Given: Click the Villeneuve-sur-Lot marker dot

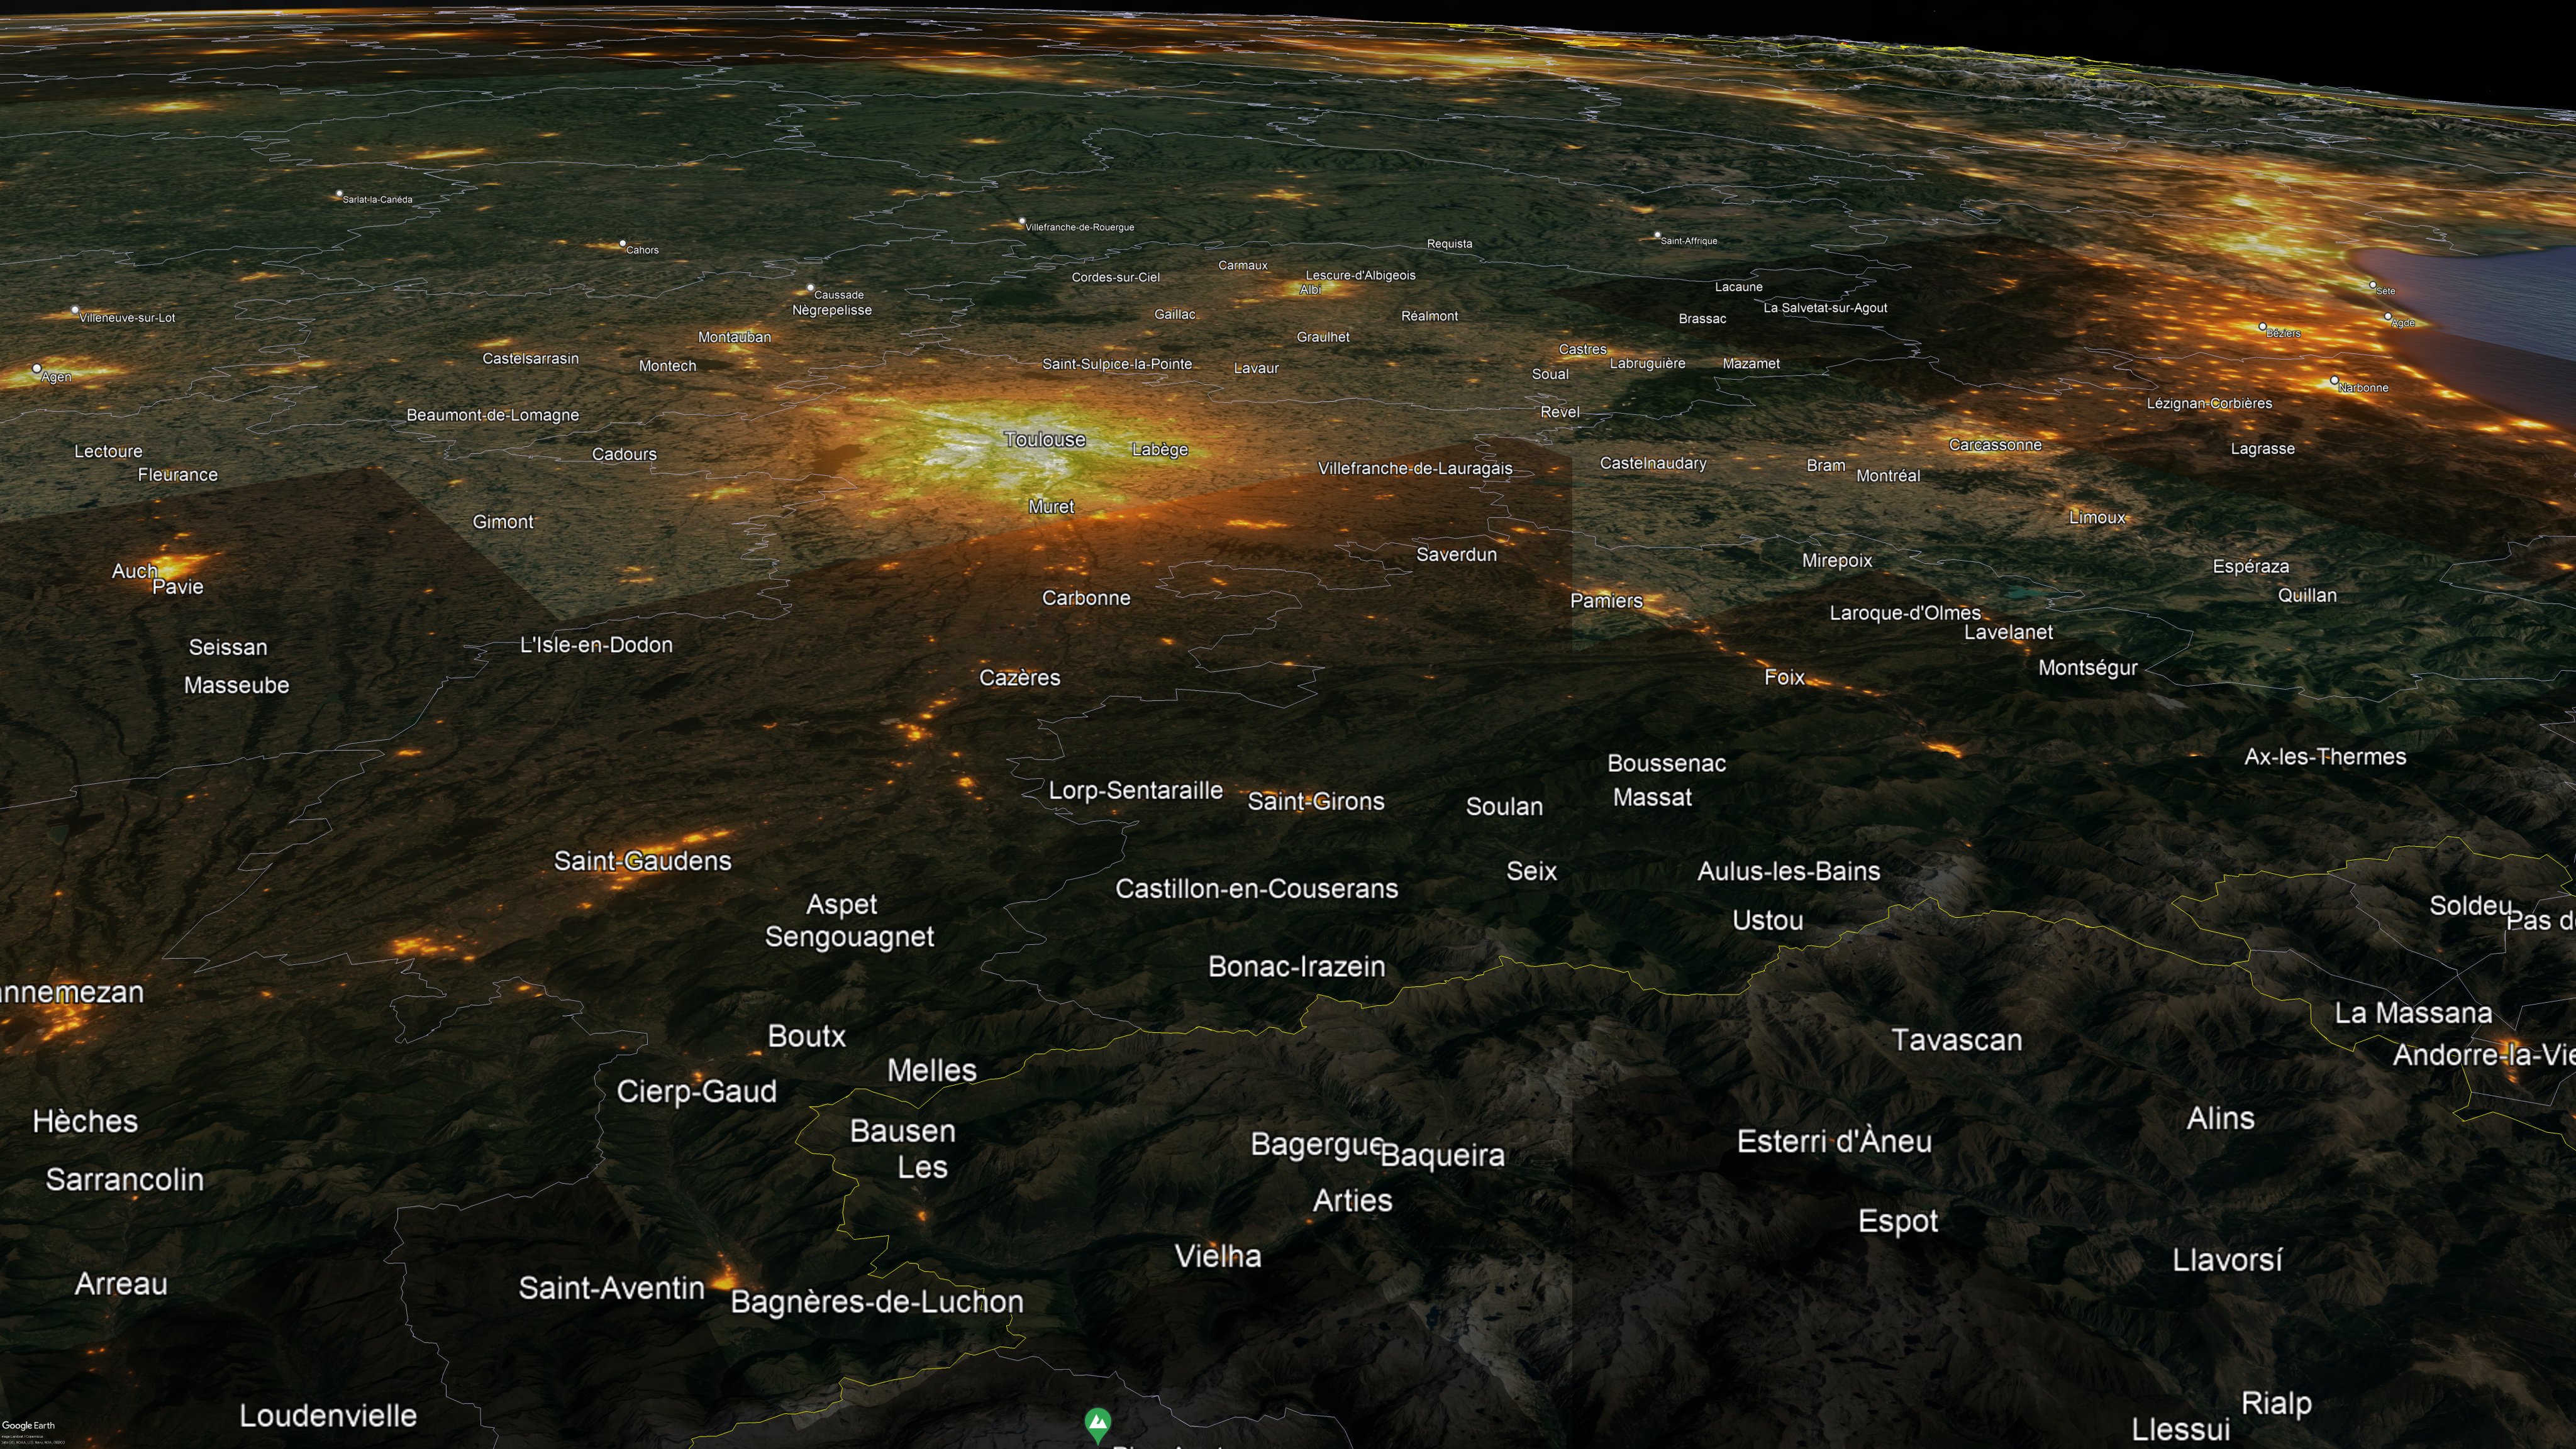Looking at the screenshot, I should click(76, 311).
